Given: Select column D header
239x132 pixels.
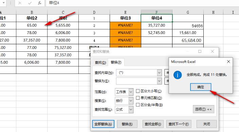Looking at the screenshot, I should coord(94,12).
